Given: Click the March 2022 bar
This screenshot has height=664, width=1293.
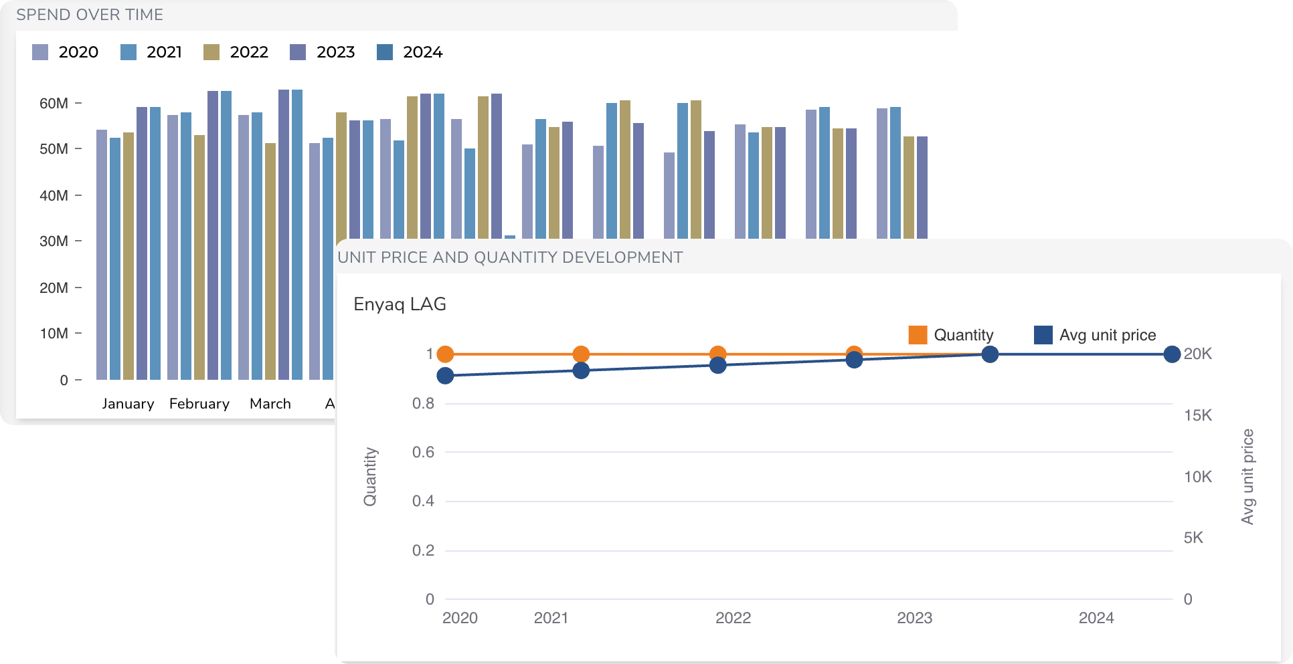Looking at the screenshot, I should coord(270,261).
